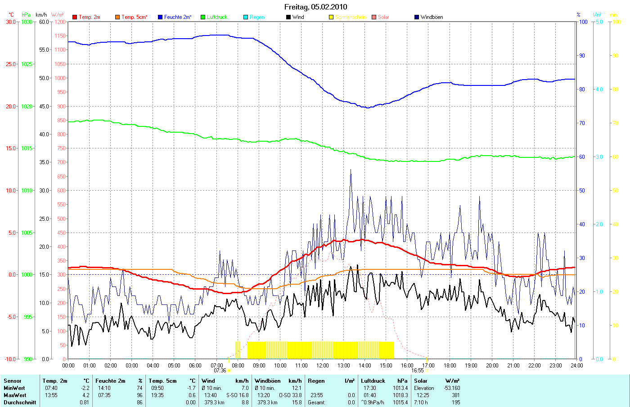This screenshot has width=630, height=407.
Task: Click the cyan Regen legend square
Action: pyautogui.click(x=246, y=17)
